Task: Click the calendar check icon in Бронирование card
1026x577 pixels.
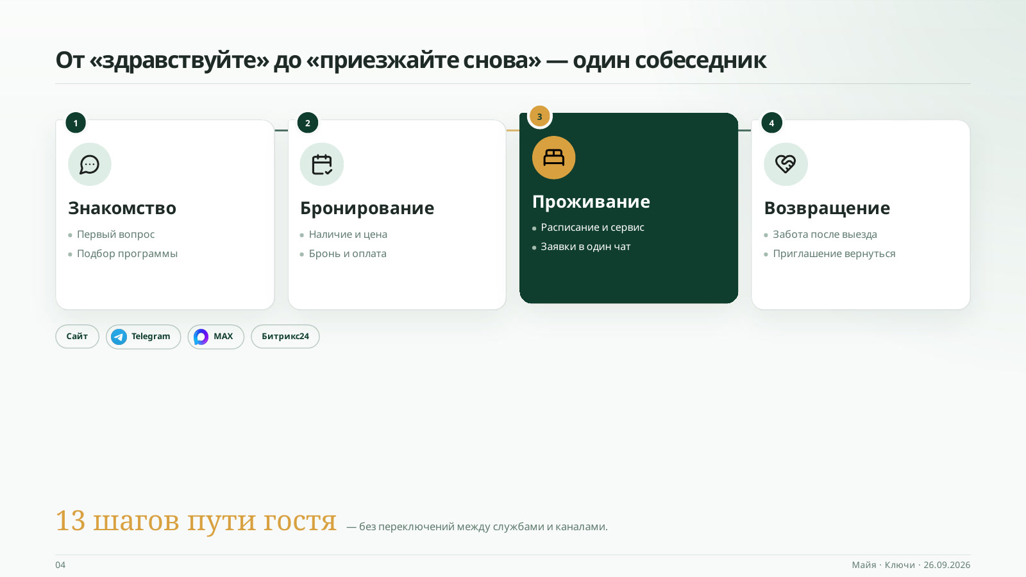Action: (x=322, y=165)
